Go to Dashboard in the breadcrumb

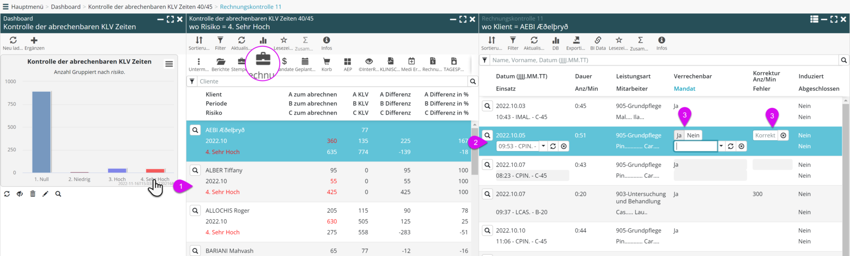click(66, 7)
